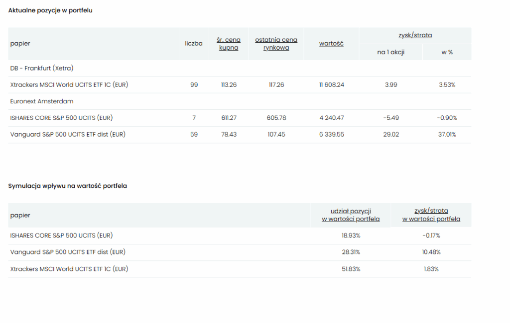This screenshot has height=323, width=510.
Task: Sort by udział pozycji w wartości portfela
Action: 351,215
